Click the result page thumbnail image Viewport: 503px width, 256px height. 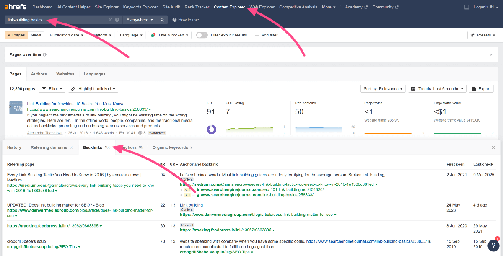[x=16, y=107]
